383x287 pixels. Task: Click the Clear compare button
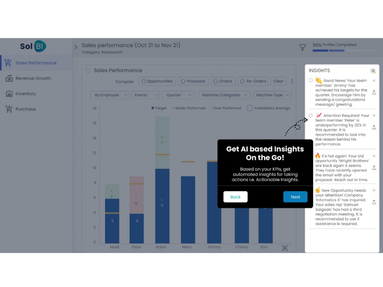coord(278,81)
